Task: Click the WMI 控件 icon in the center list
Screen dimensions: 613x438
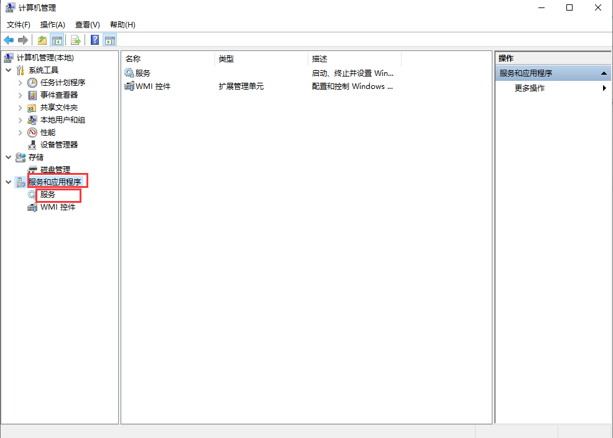Action: tap(129, 86)
